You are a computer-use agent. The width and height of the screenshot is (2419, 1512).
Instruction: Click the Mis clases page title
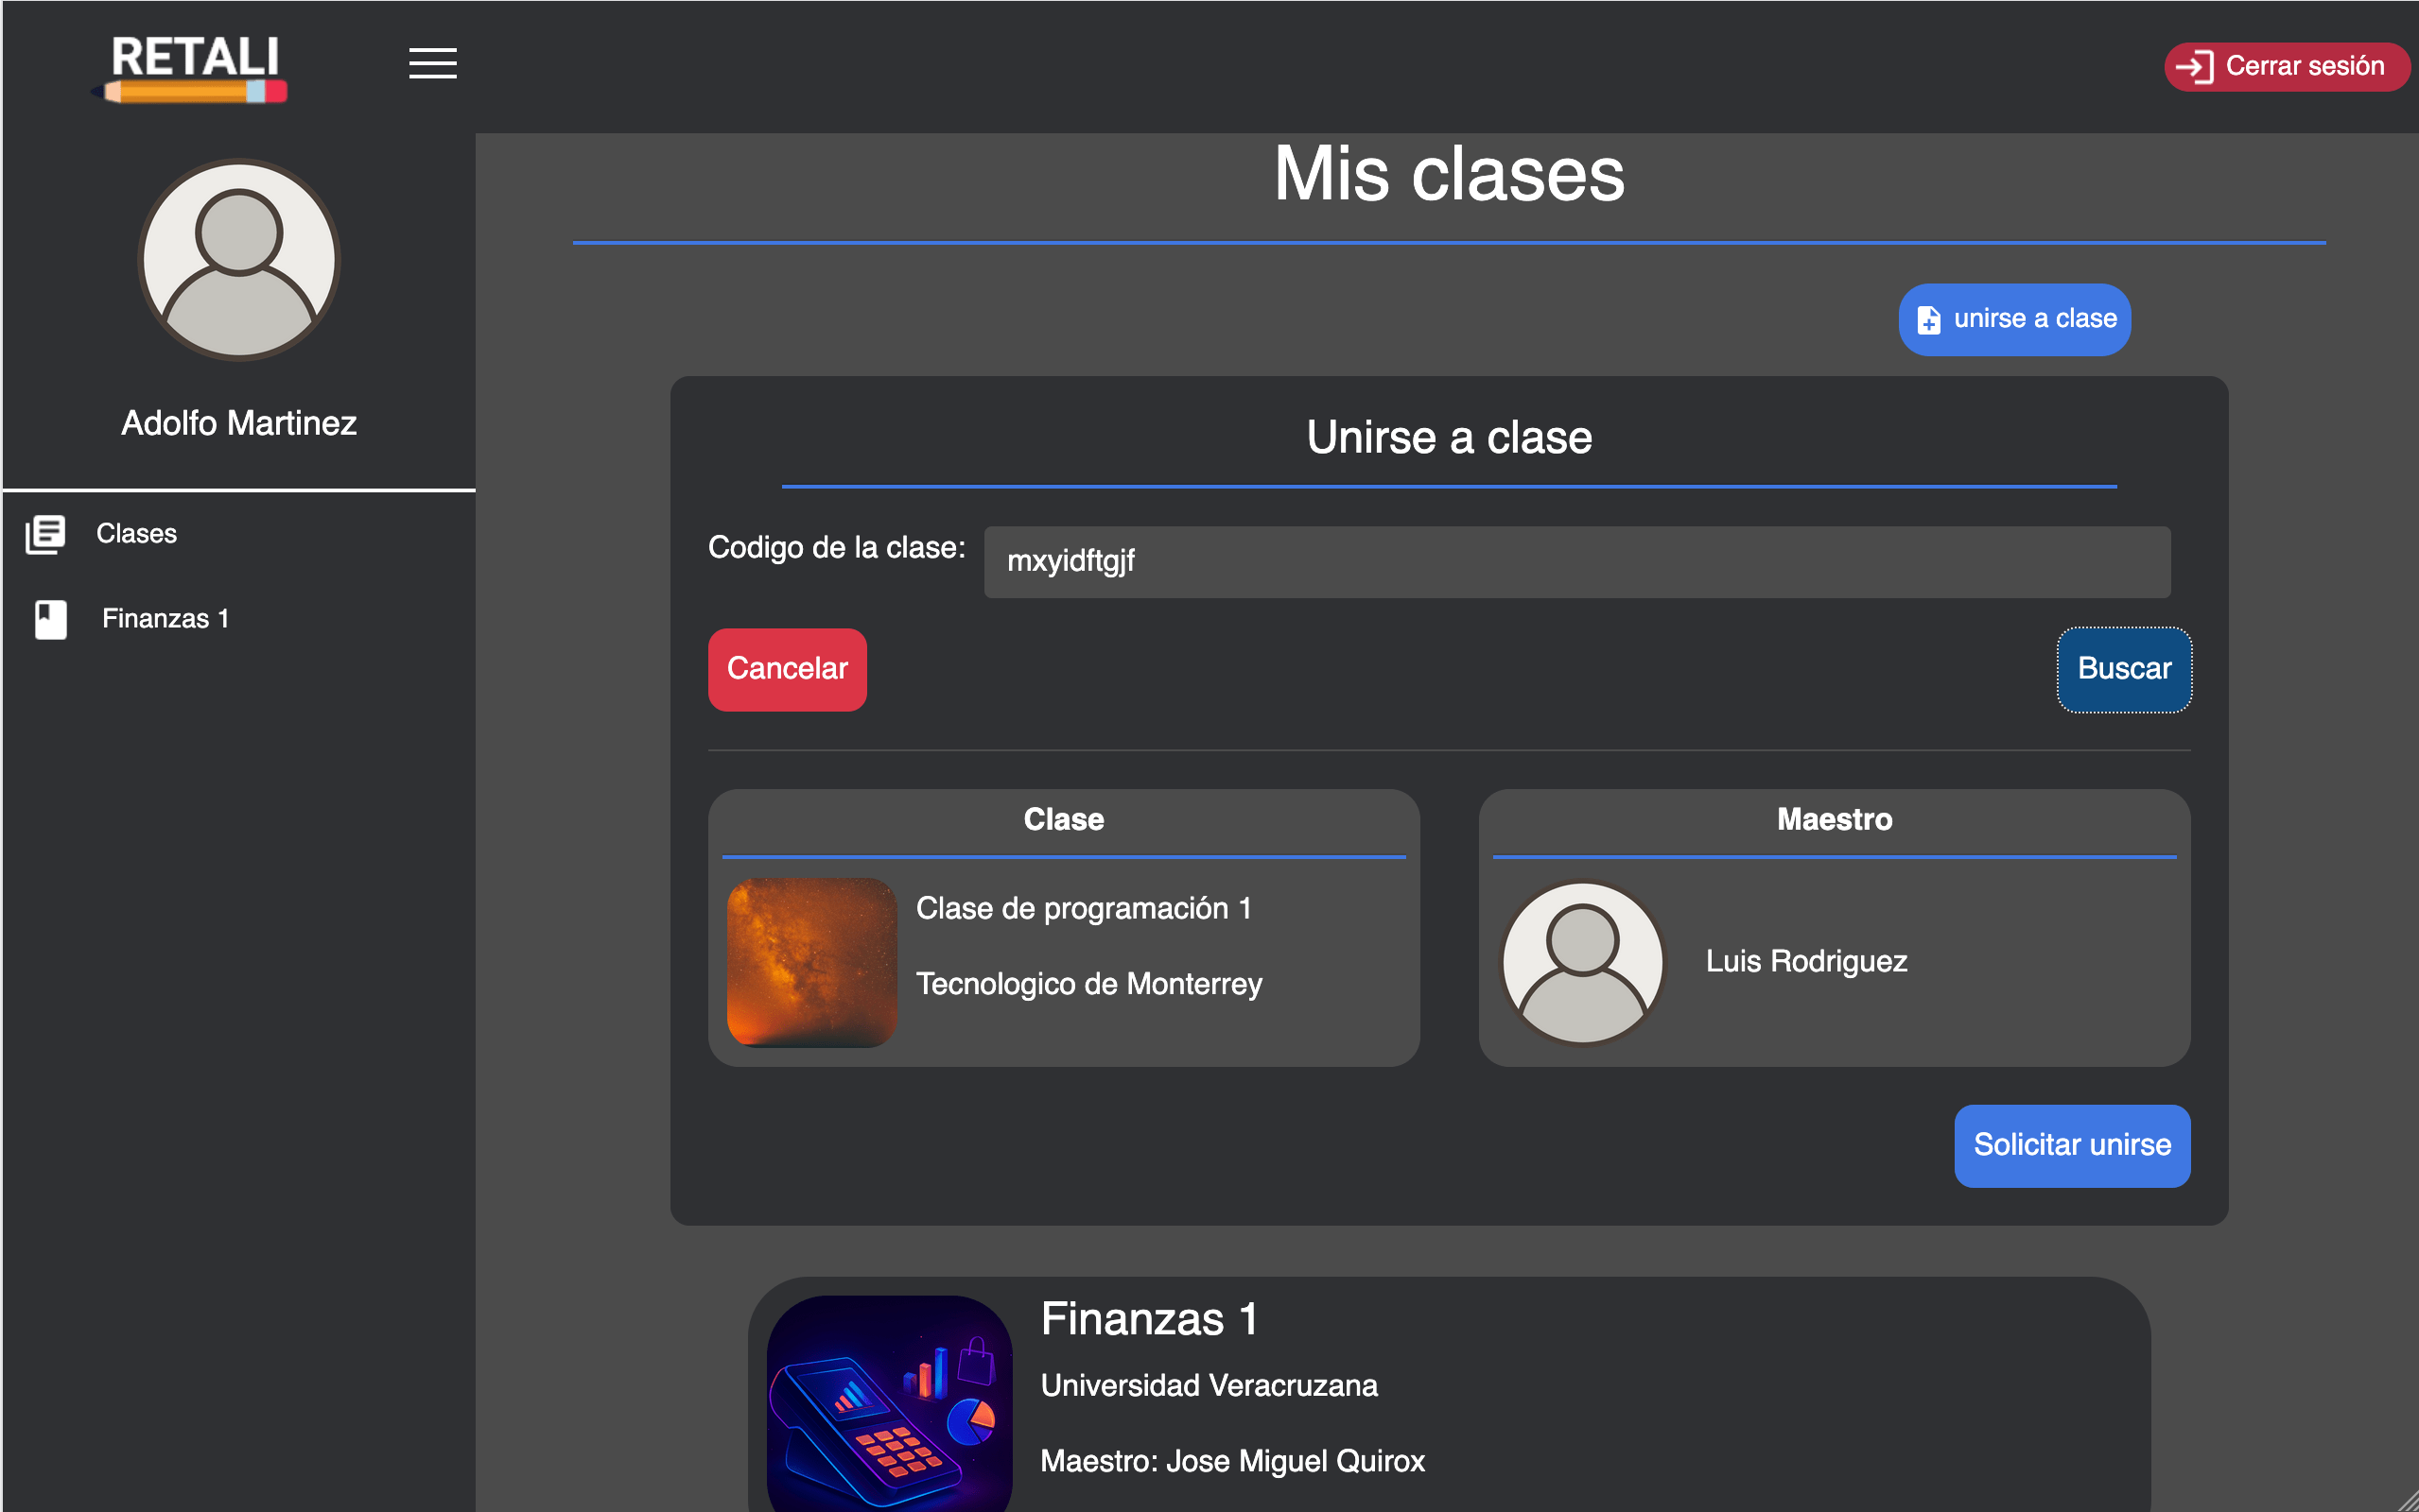1449,175
